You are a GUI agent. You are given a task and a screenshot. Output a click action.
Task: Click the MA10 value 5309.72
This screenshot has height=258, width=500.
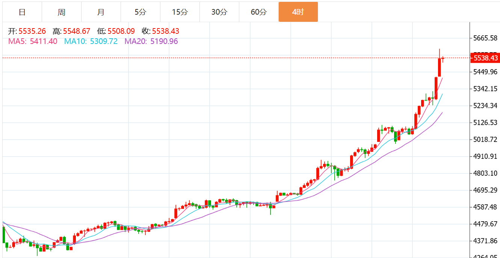(x=104, y=41)
